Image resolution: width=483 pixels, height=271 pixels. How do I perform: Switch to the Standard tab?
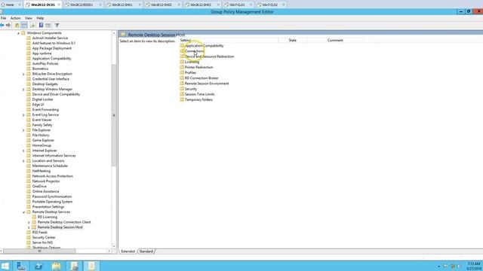[x=146, y=251]
